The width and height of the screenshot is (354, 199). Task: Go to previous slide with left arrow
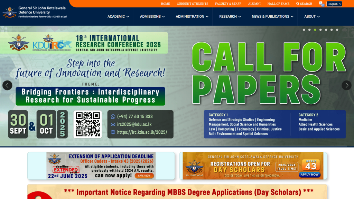pyautogui.click(x=7, y=85)
